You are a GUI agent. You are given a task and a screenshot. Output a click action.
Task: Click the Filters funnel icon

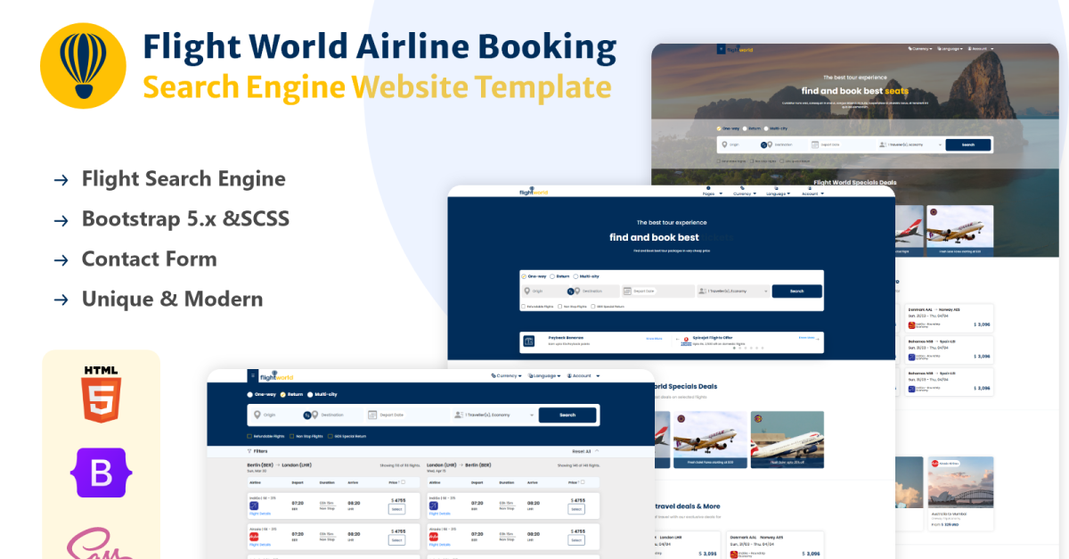249,451
